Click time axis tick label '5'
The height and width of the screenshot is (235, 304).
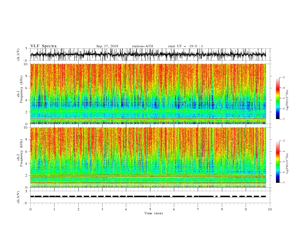click(150, 209)
